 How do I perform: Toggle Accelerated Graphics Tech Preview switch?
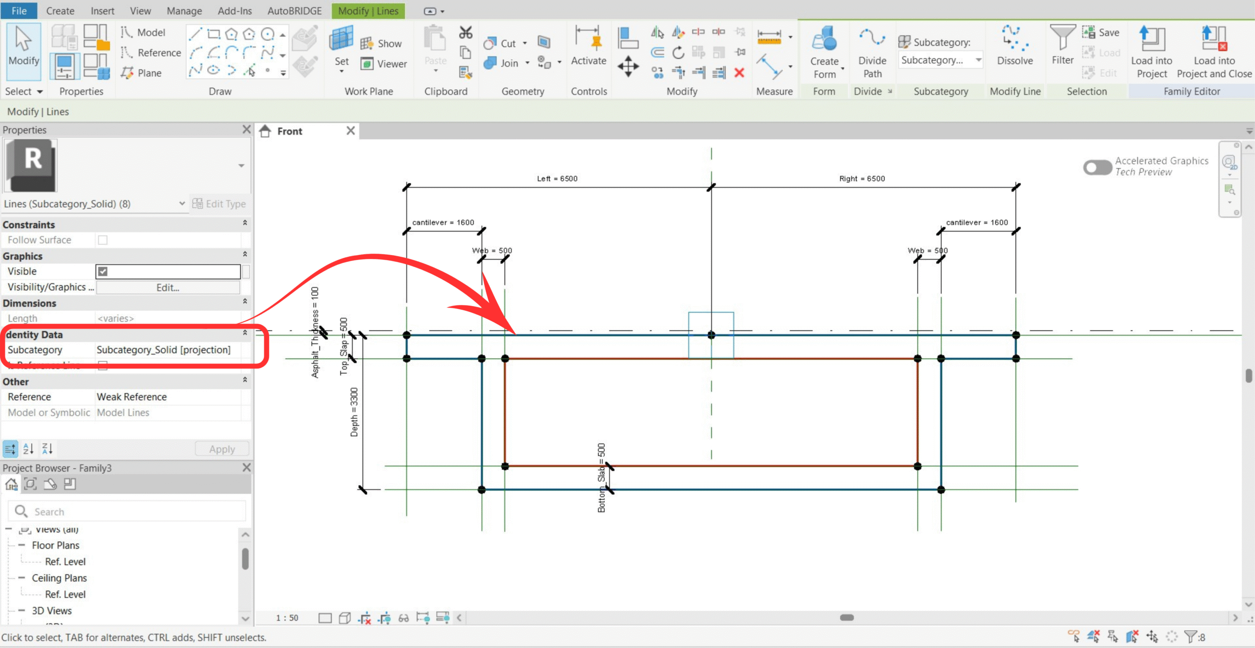[x=1097, y=167]
